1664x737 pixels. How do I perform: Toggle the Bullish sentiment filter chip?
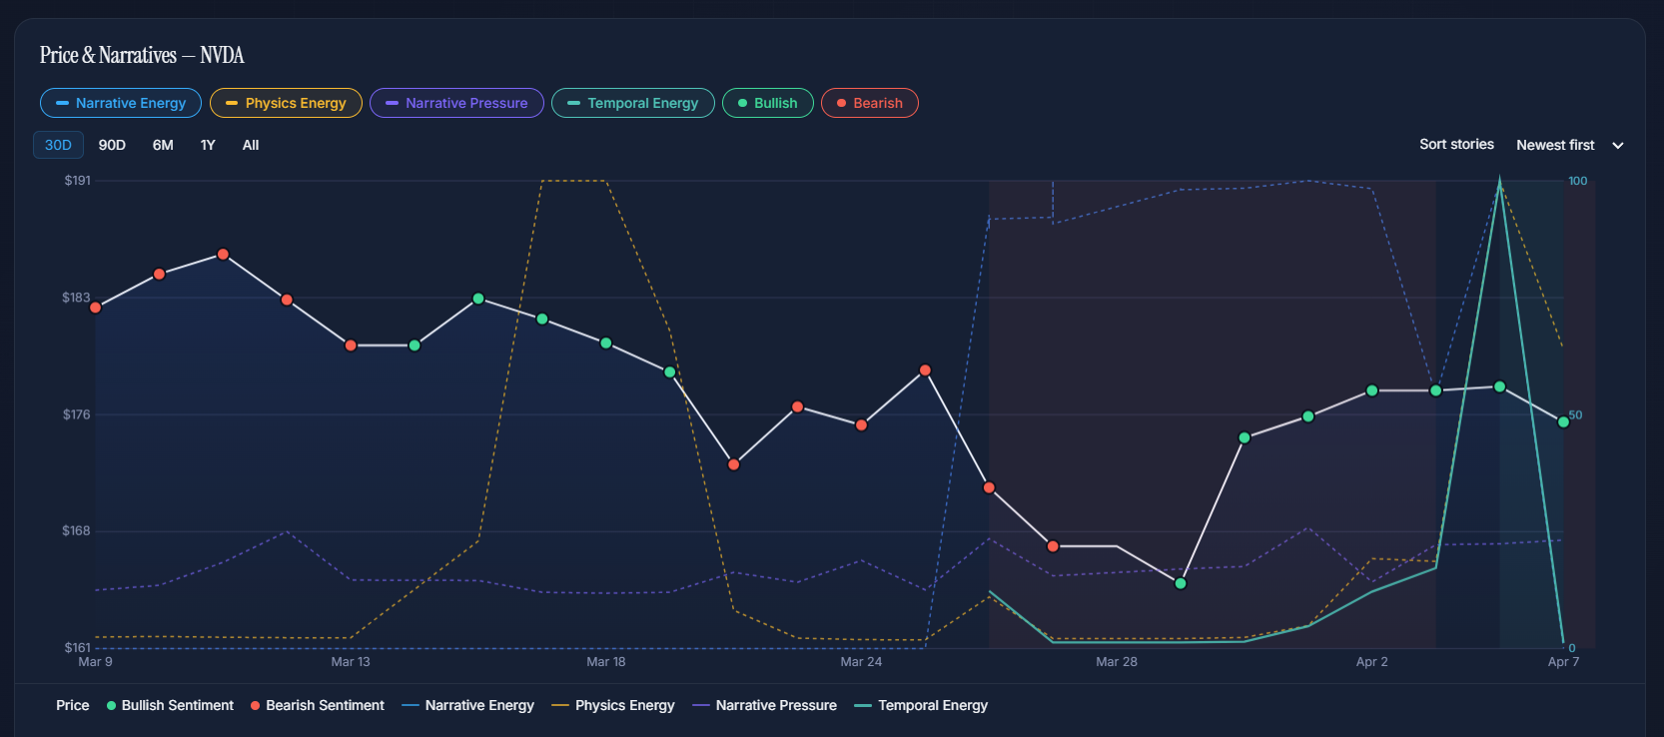tap(767, 103)
